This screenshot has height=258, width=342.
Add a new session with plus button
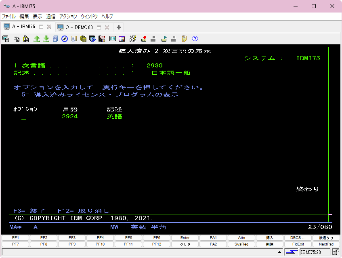pos(119,27)
